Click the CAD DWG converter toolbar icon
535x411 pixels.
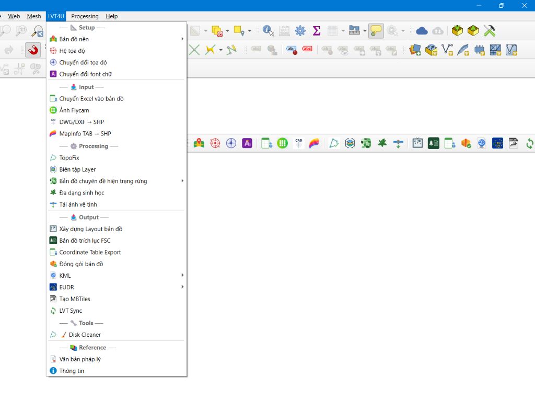tap(298, 143)
